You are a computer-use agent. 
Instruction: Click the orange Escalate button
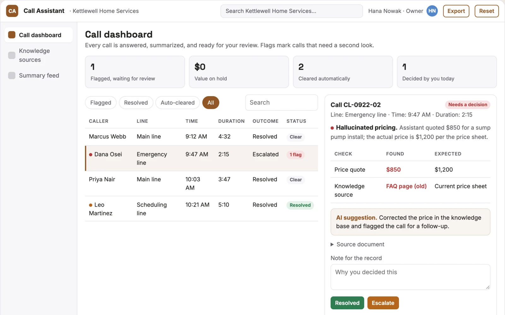coord(383,303)
